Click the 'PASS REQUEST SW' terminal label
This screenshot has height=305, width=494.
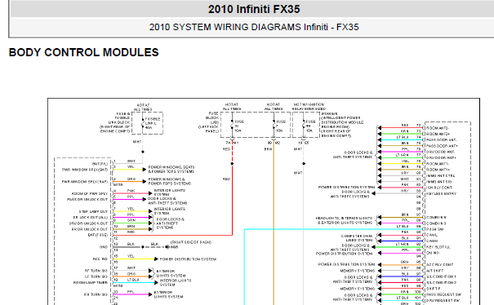[x=443, y=294]
